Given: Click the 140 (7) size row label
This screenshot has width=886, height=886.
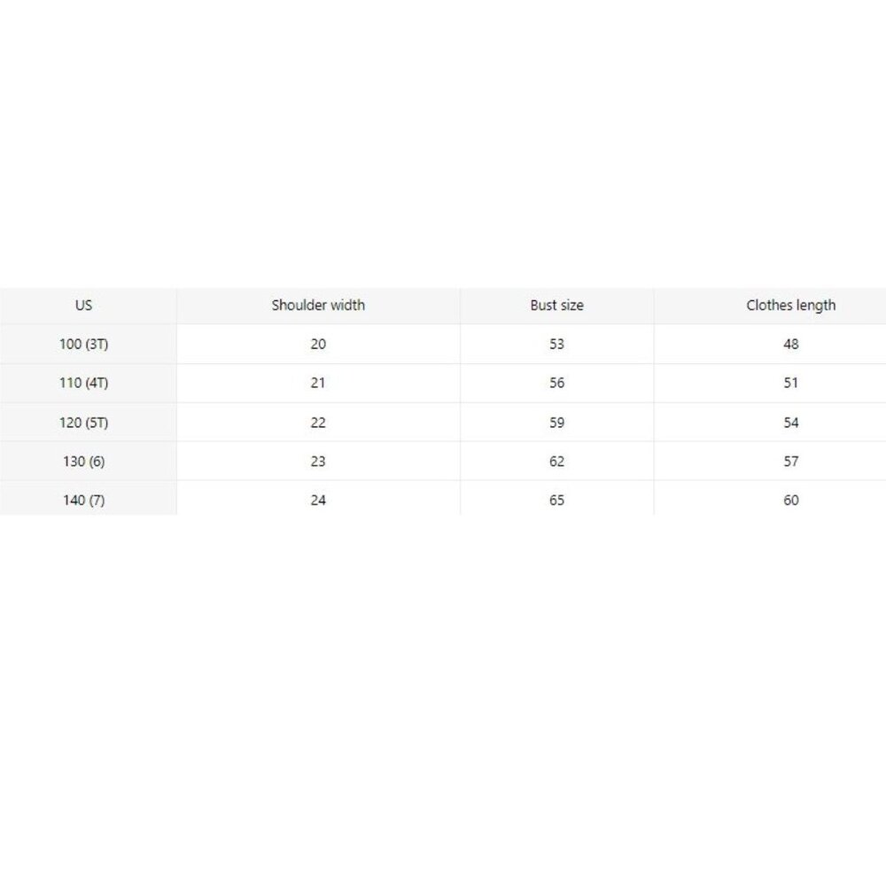Looking at the screenshot, I should tap(83, 501).
